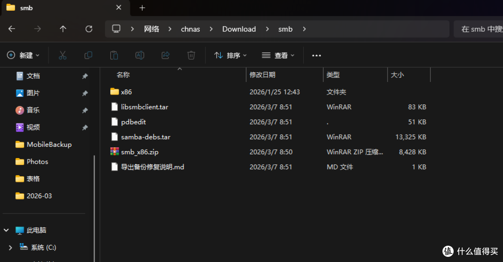Click the 13,325 KB size cell
The width and height of the screenshot is (503, 262).
pyautogui.click(x=411, y=137)
